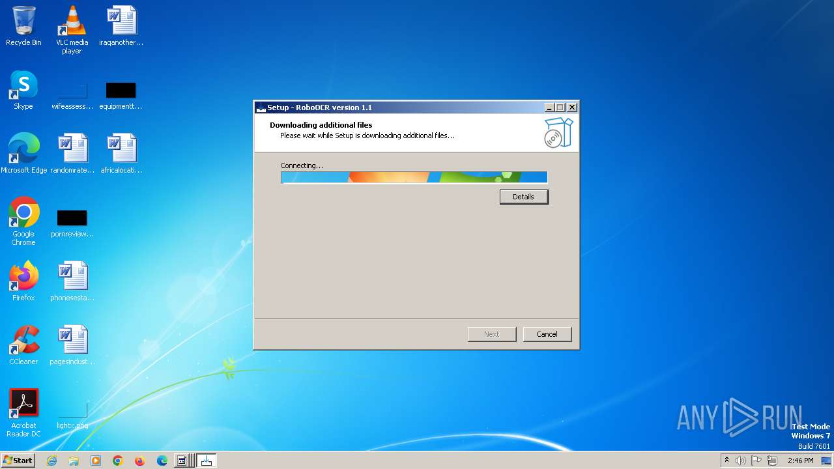Select the lightx.png desktop file
The image size is (834, 469).
72,414
